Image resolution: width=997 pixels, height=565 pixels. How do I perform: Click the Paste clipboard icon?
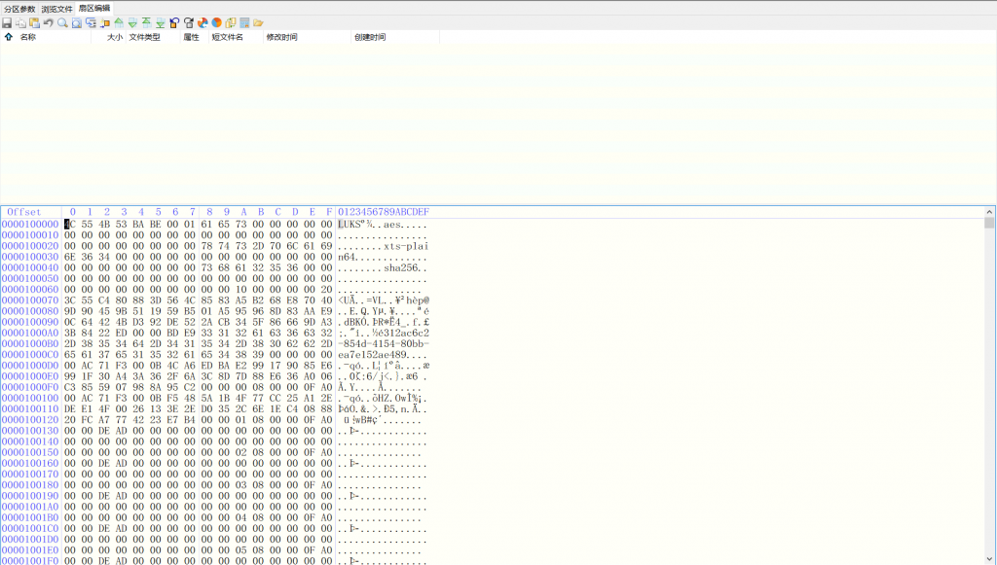(35, 23)
